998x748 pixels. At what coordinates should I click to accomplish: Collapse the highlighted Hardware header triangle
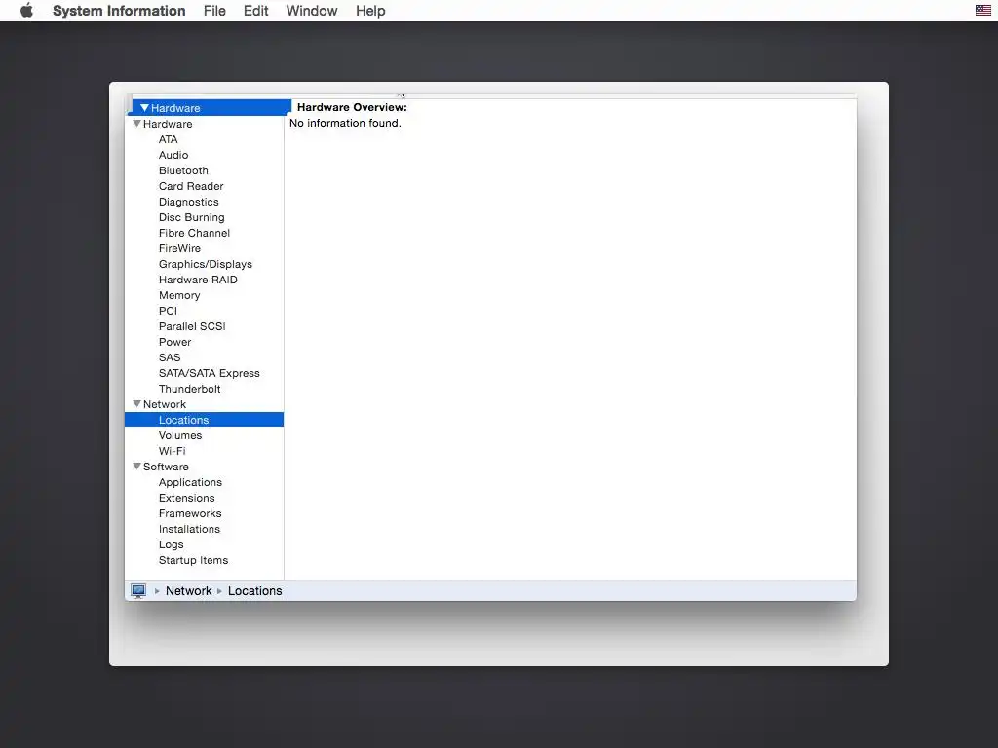144,108
